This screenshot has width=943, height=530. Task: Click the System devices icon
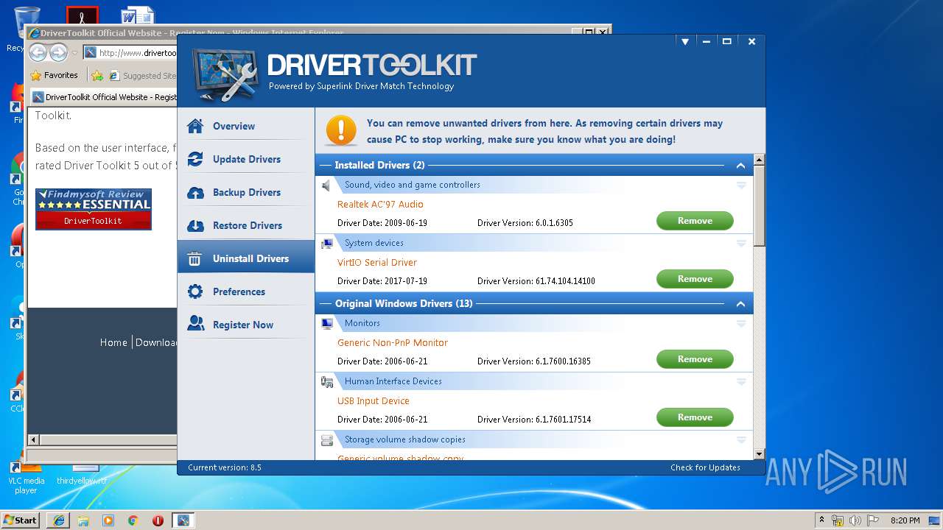pyautogui.click(x=327, y=244)
